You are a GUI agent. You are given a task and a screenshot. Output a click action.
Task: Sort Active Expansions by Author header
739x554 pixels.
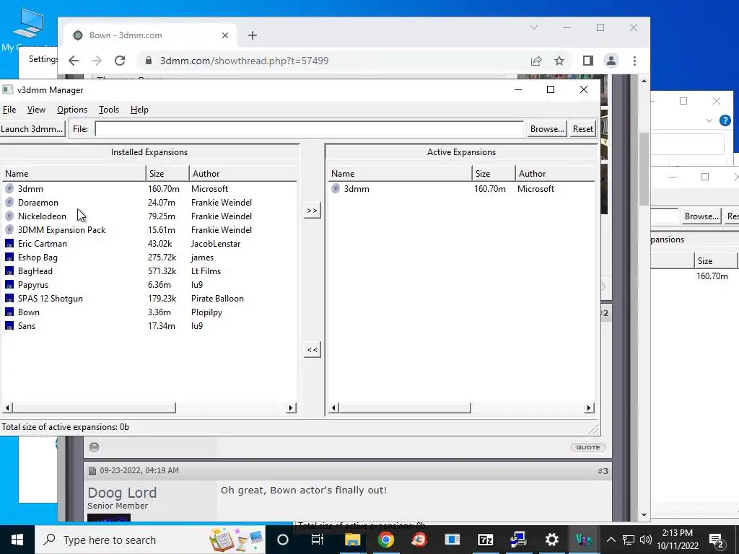tap(555, 173)
